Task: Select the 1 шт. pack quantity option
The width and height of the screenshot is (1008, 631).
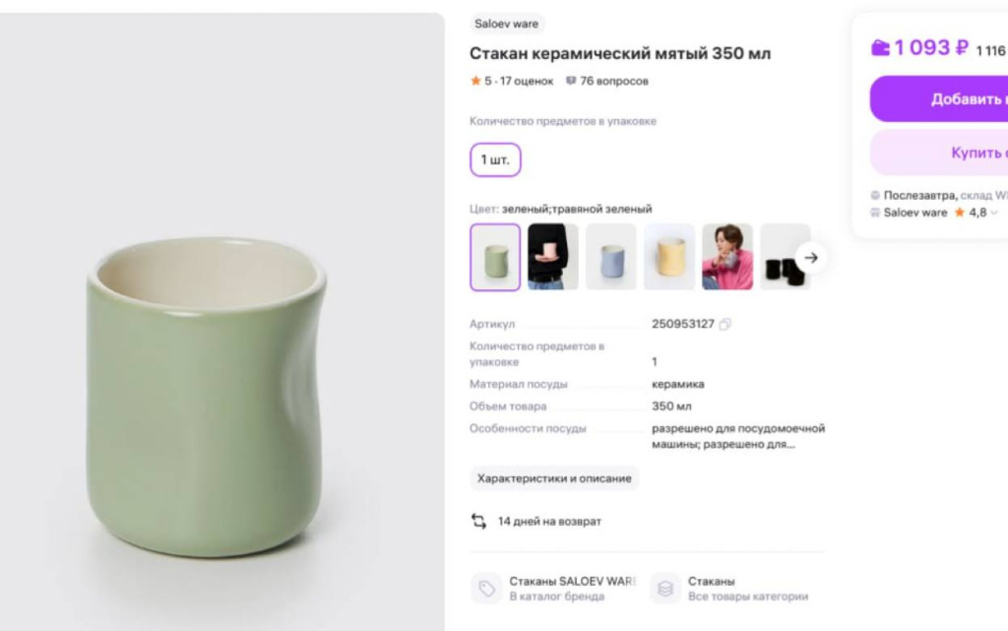Action: (495, 159)
